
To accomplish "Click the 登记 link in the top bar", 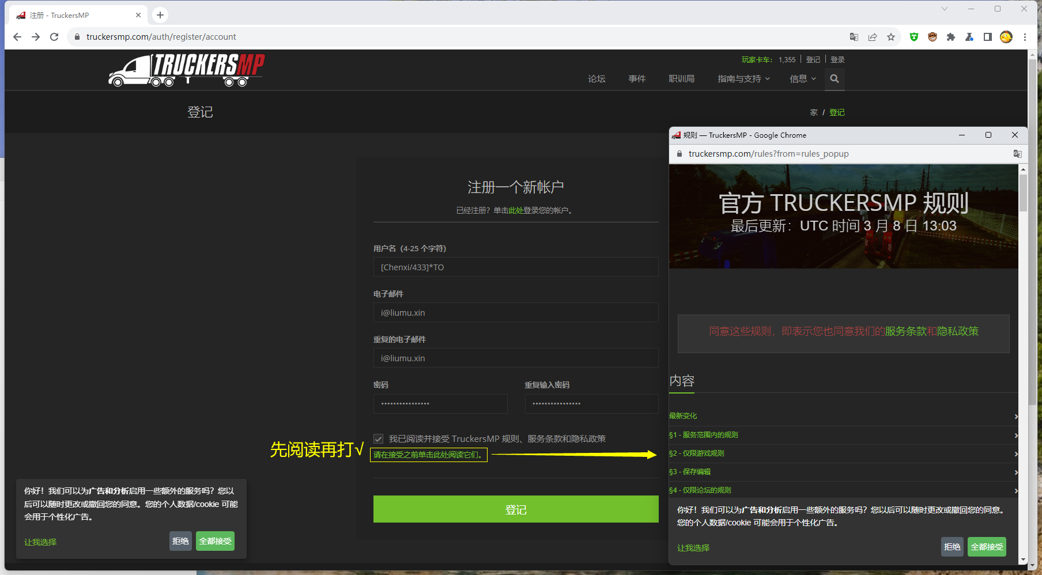I will click(813, 60).
